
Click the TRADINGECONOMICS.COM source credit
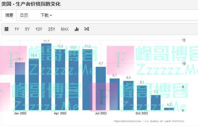point(127,121)
